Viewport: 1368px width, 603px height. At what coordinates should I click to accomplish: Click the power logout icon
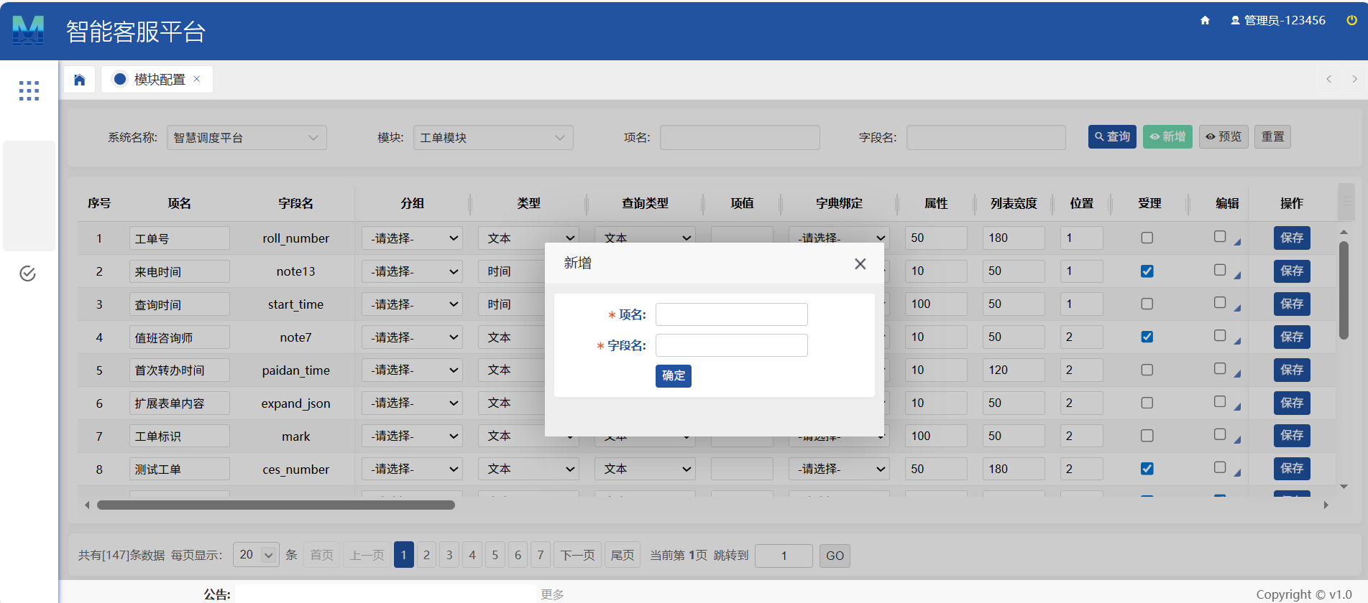pos(1351,20)
